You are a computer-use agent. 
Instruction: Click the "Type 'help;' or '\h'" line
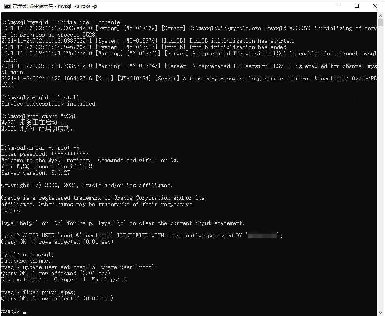(123, 223)
